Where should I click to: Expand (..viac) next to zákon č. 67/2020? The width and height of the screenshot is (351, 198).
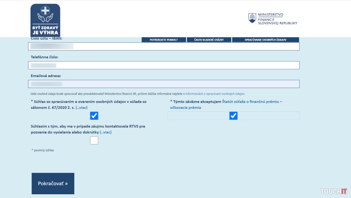pyautogui.click(x=82, y=108)
